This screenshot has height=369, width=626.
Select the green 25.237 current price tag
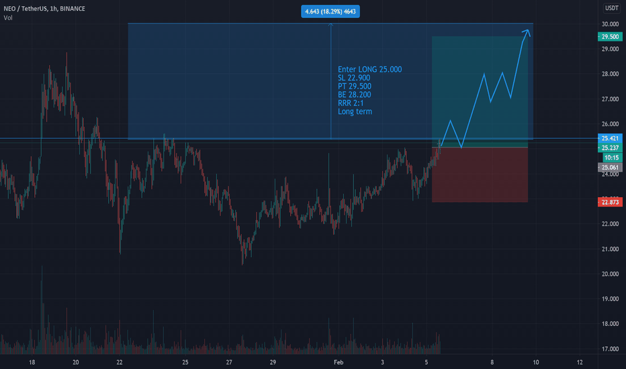click(610, 148)
